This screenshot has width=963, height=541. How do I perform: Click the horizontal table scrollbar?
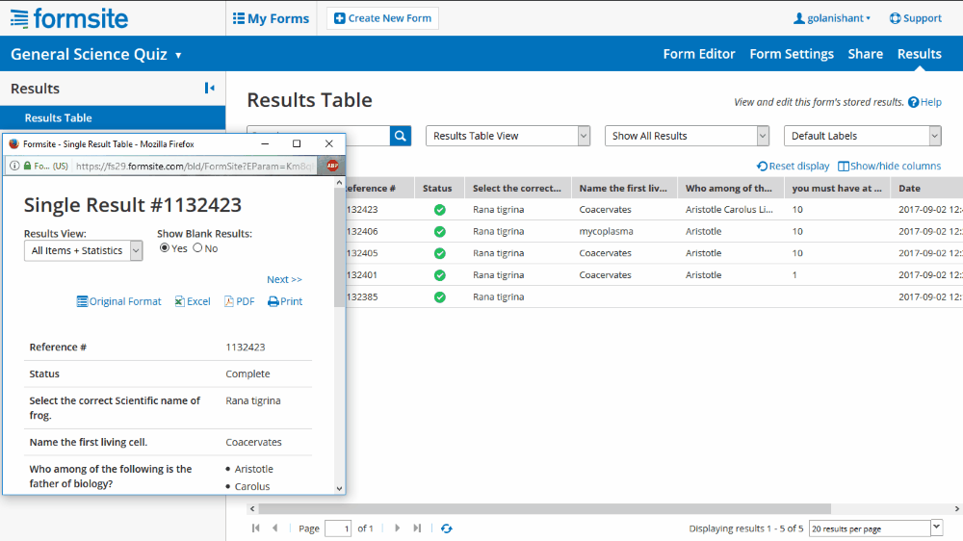pos(544,508)
